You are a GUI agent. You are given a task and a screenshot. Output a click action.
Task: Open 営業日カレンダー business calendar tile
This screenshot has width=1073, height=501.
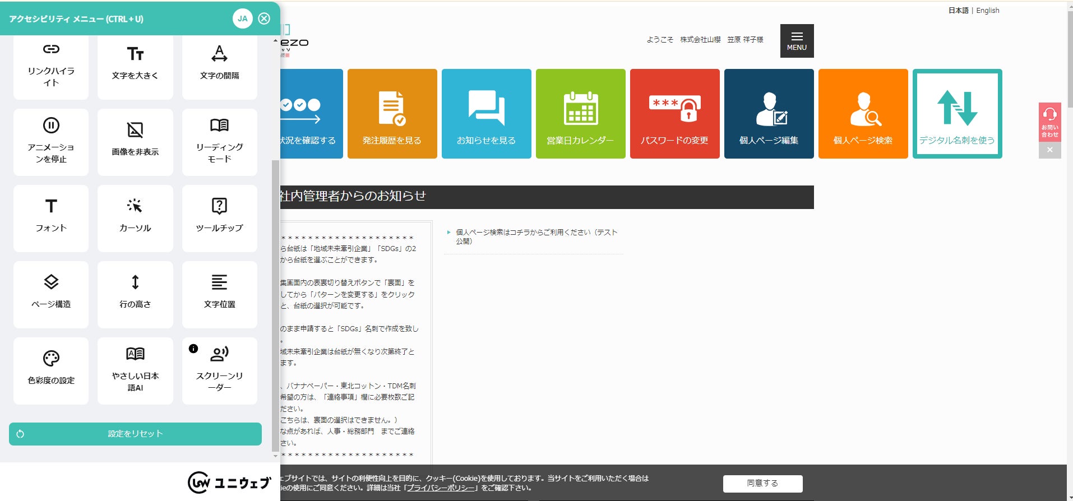coord(580,114)
